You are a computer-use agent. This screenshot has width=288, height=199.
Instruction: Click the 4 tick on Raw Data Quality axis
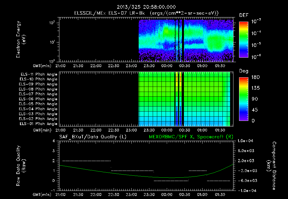click(x=54, y=141)
